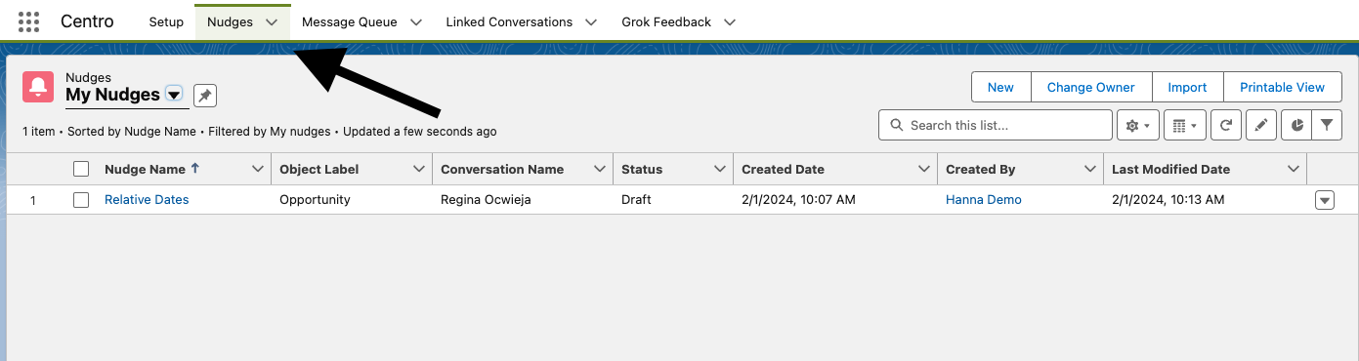Expand the Status column menu chevron
The width and height of the screenshot is (1359, 361).
click(x=719, y=169)
